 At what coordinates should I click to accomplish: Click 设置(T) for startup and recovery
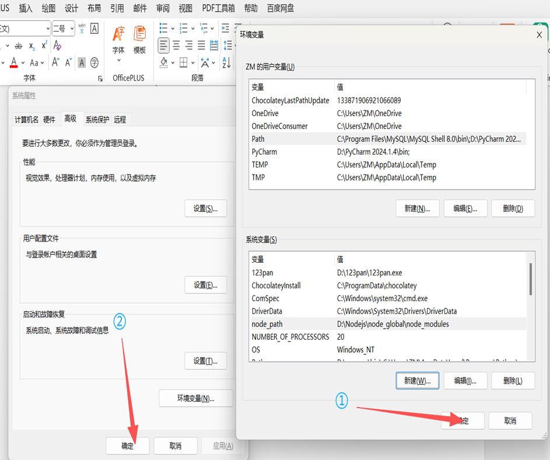click(x=205, y=361)
